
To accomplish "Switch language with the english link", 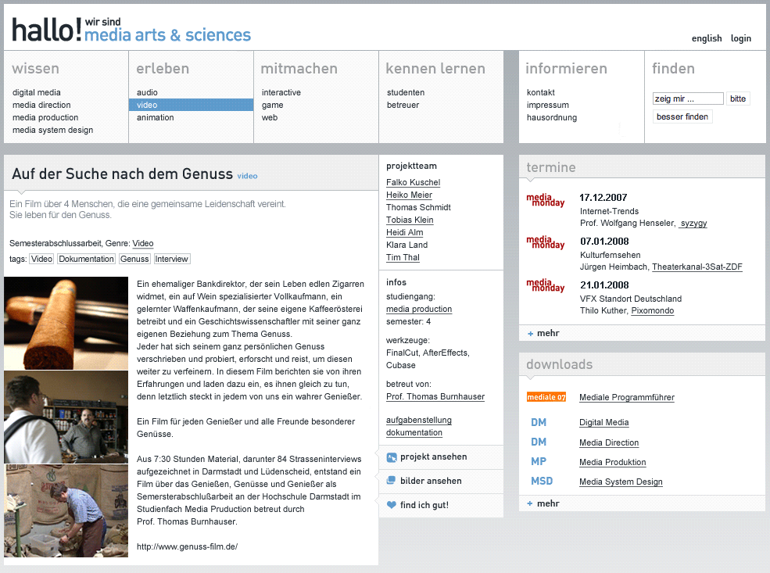I will (x=707, y=38).
